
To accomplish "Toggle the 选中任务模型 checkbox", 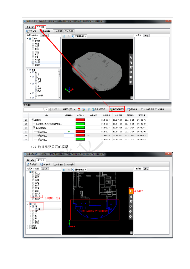I will pos(142,109).
